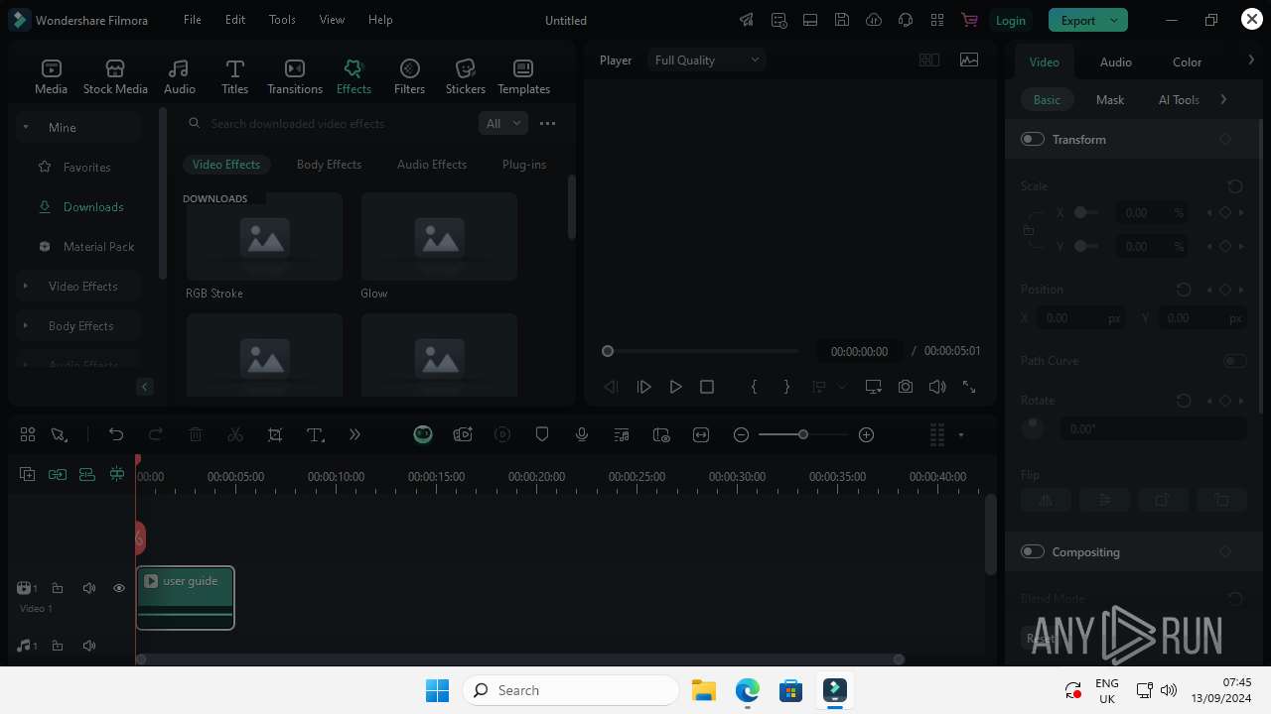
Task: Expand the Video Effects tree item
Action: coord(25,286)
